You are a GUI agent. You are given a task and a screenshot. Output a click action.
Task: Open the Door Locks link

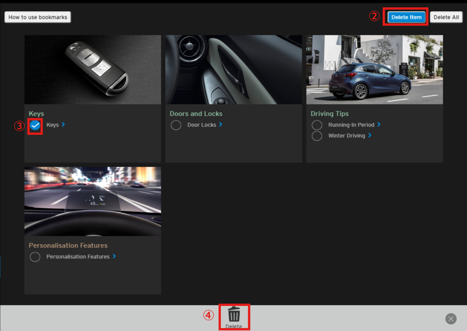[202, 125]
